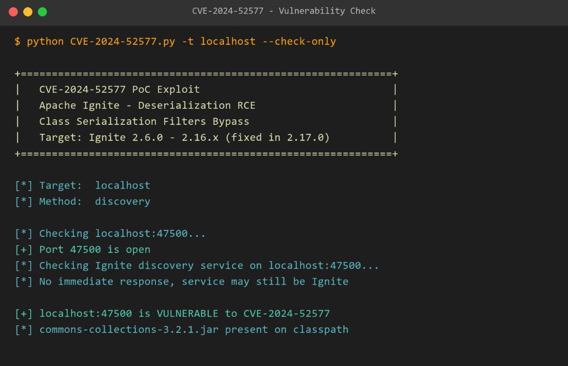The height and width of the screenshot is (366, 568).
Task: Maximize the window using green button
Action: coord(43,12)
